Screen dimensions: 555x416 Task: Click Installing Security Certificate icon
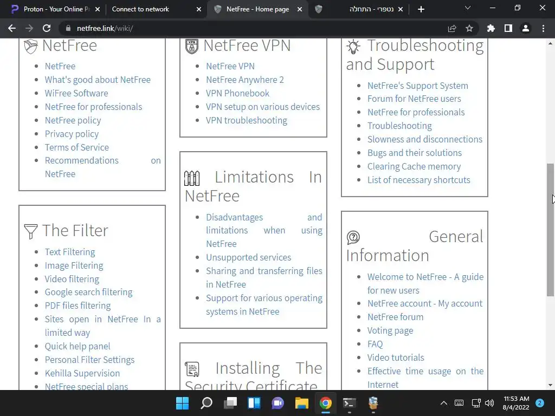tap(192, 369)
